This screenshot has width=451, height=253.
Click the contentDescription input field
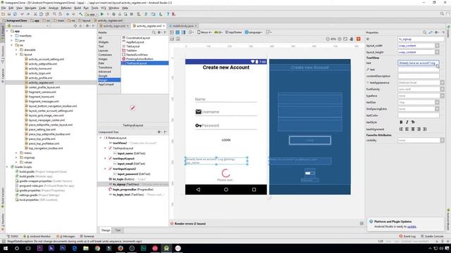pos(419,76)
